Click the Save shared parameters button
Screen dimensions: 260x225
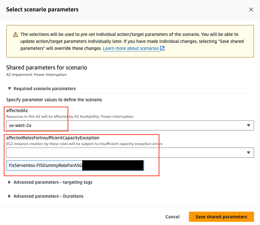tap(221, 217)
